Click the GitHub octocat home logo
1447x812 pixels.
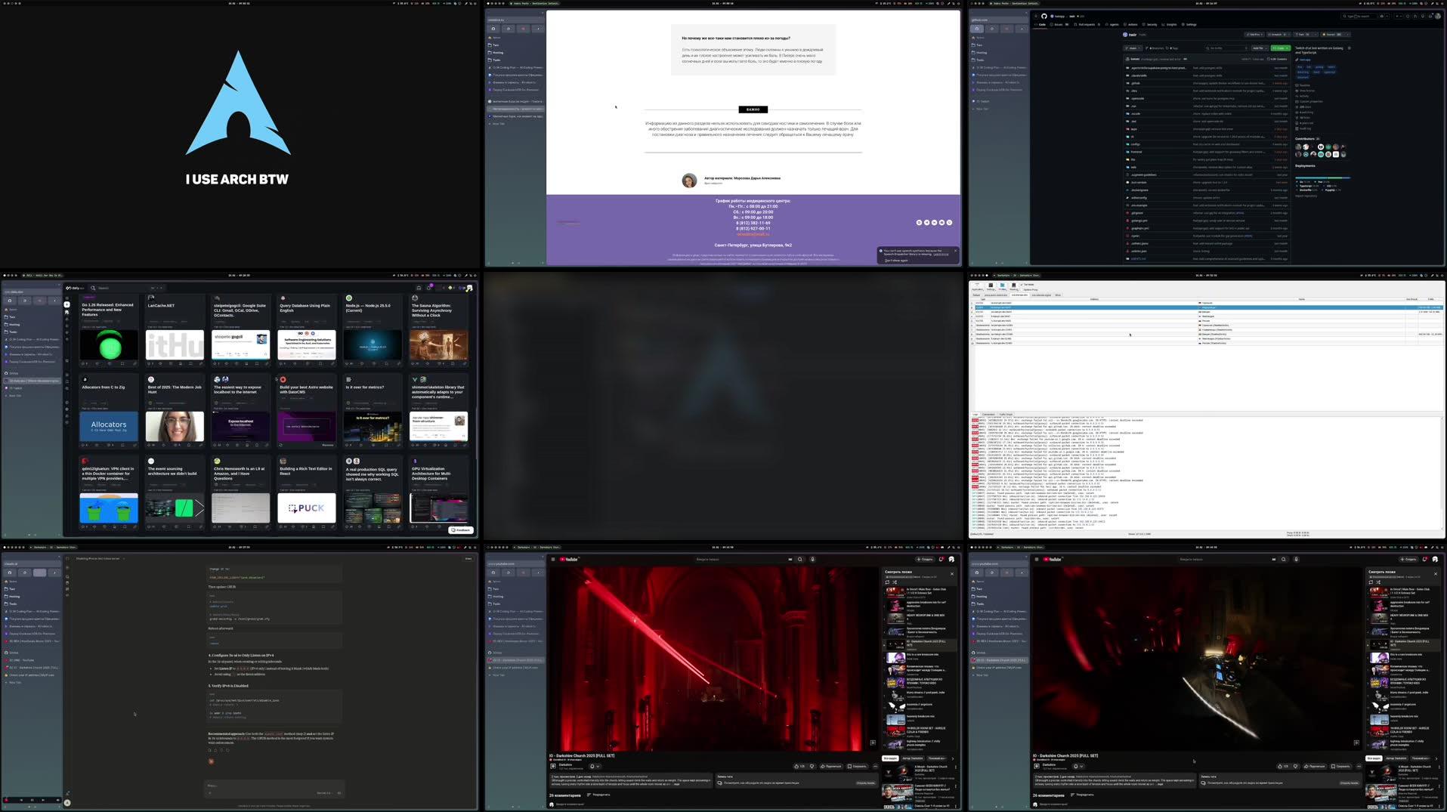point(1044,16)
